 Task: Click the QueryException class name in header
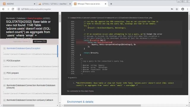tap(35, 18)
